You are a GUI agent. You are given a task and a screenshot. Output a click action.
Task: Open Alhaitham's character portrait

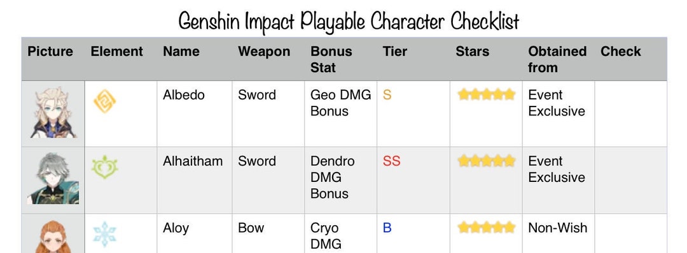tap(53, 178)
